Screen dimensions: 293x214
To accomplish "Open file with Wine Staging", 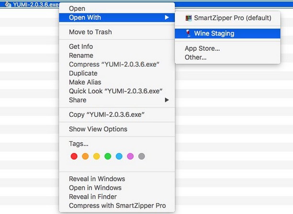I will [227, 34].
